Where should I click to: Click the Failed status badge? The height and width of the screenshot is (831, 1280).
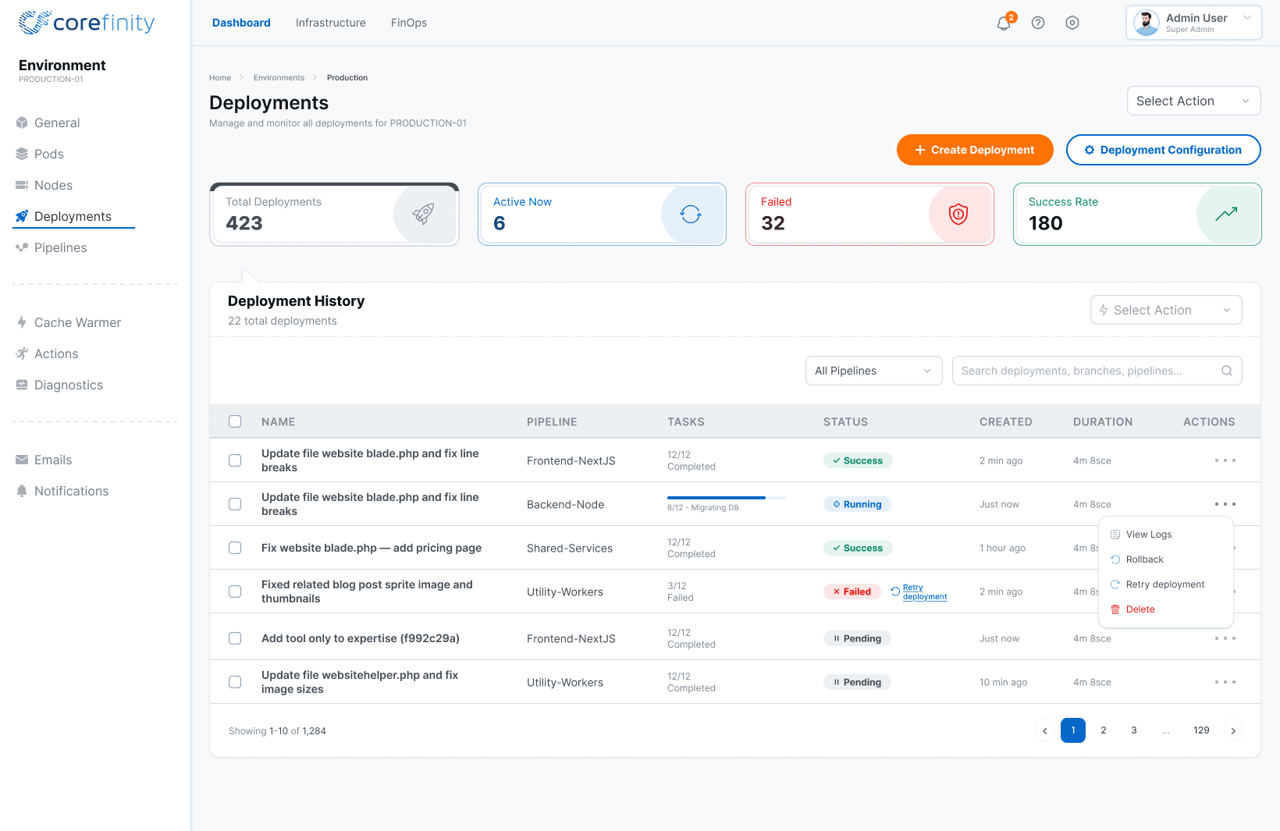click(x=852, y=591)
